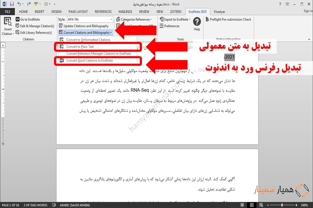Click the EndNote 2025 tab

[197, 12]
